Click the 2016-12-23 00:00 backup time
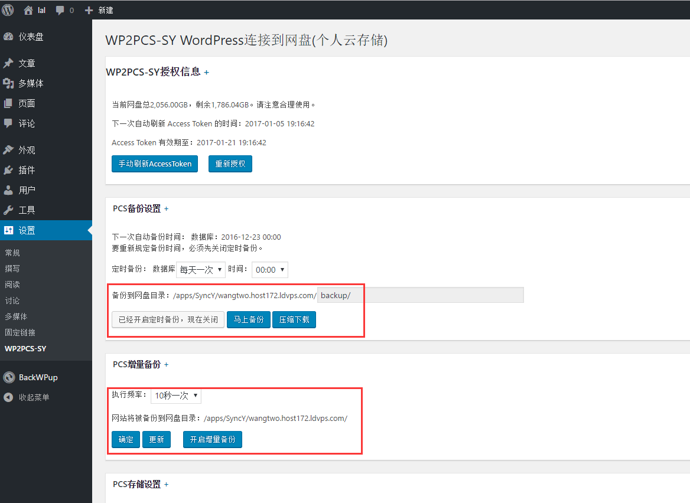 point(251,237)
